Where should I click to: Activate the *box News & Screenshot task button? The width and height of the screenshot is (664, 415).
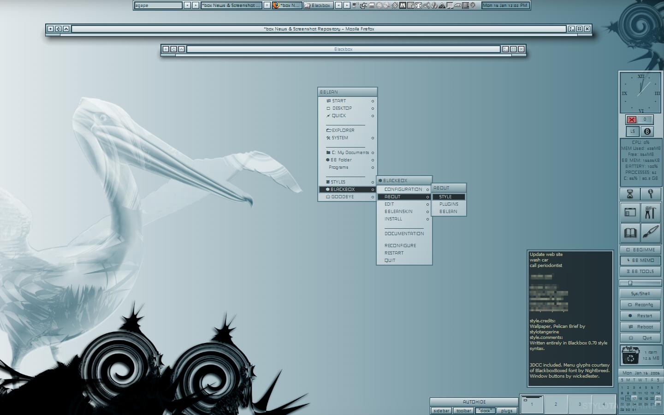[231, 6]
